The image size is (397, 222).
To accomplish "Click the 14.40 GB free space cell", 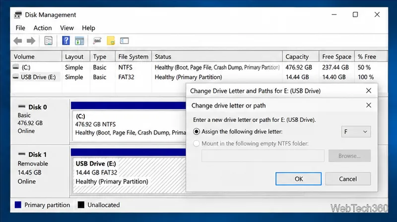I will point(334,77).
